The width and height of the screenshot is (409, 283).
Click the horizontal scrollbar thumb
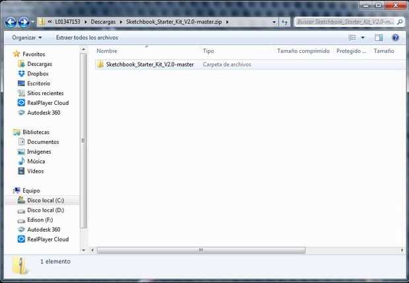coord(201,251)
